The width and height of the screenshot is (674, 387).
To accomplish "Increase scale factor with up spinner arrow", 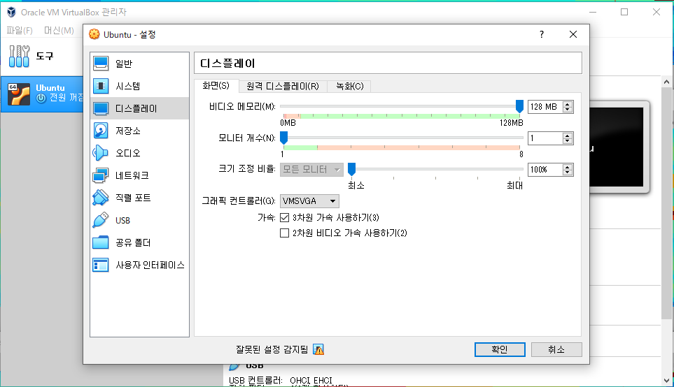I will [568, 167].
